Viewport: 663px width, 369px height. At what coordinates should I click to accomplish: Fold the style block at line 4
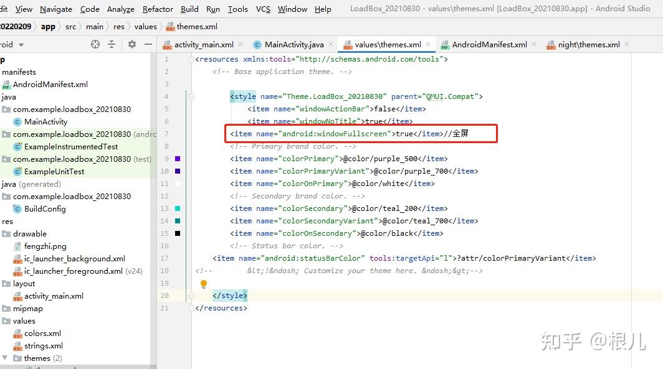coord(191,96)
